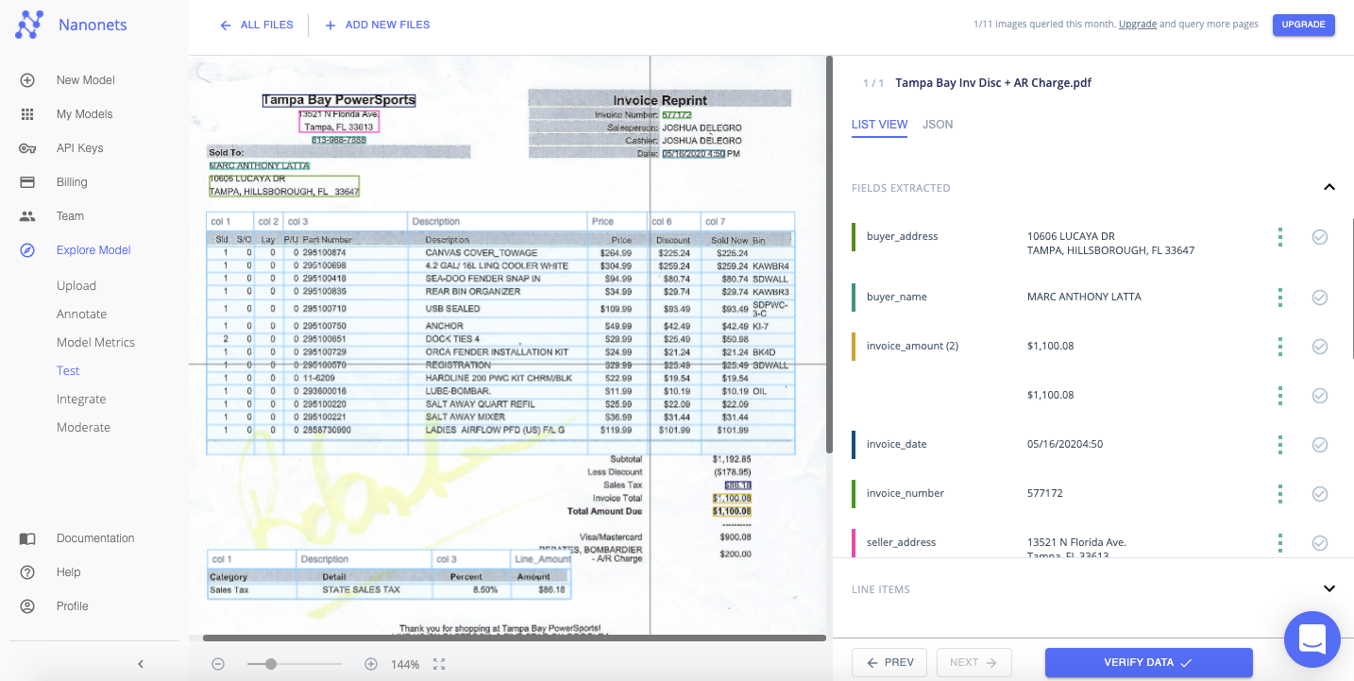Viewport: 1354px width, 681px height.
Task: Open Billing card icon
Action: point(27,182)
